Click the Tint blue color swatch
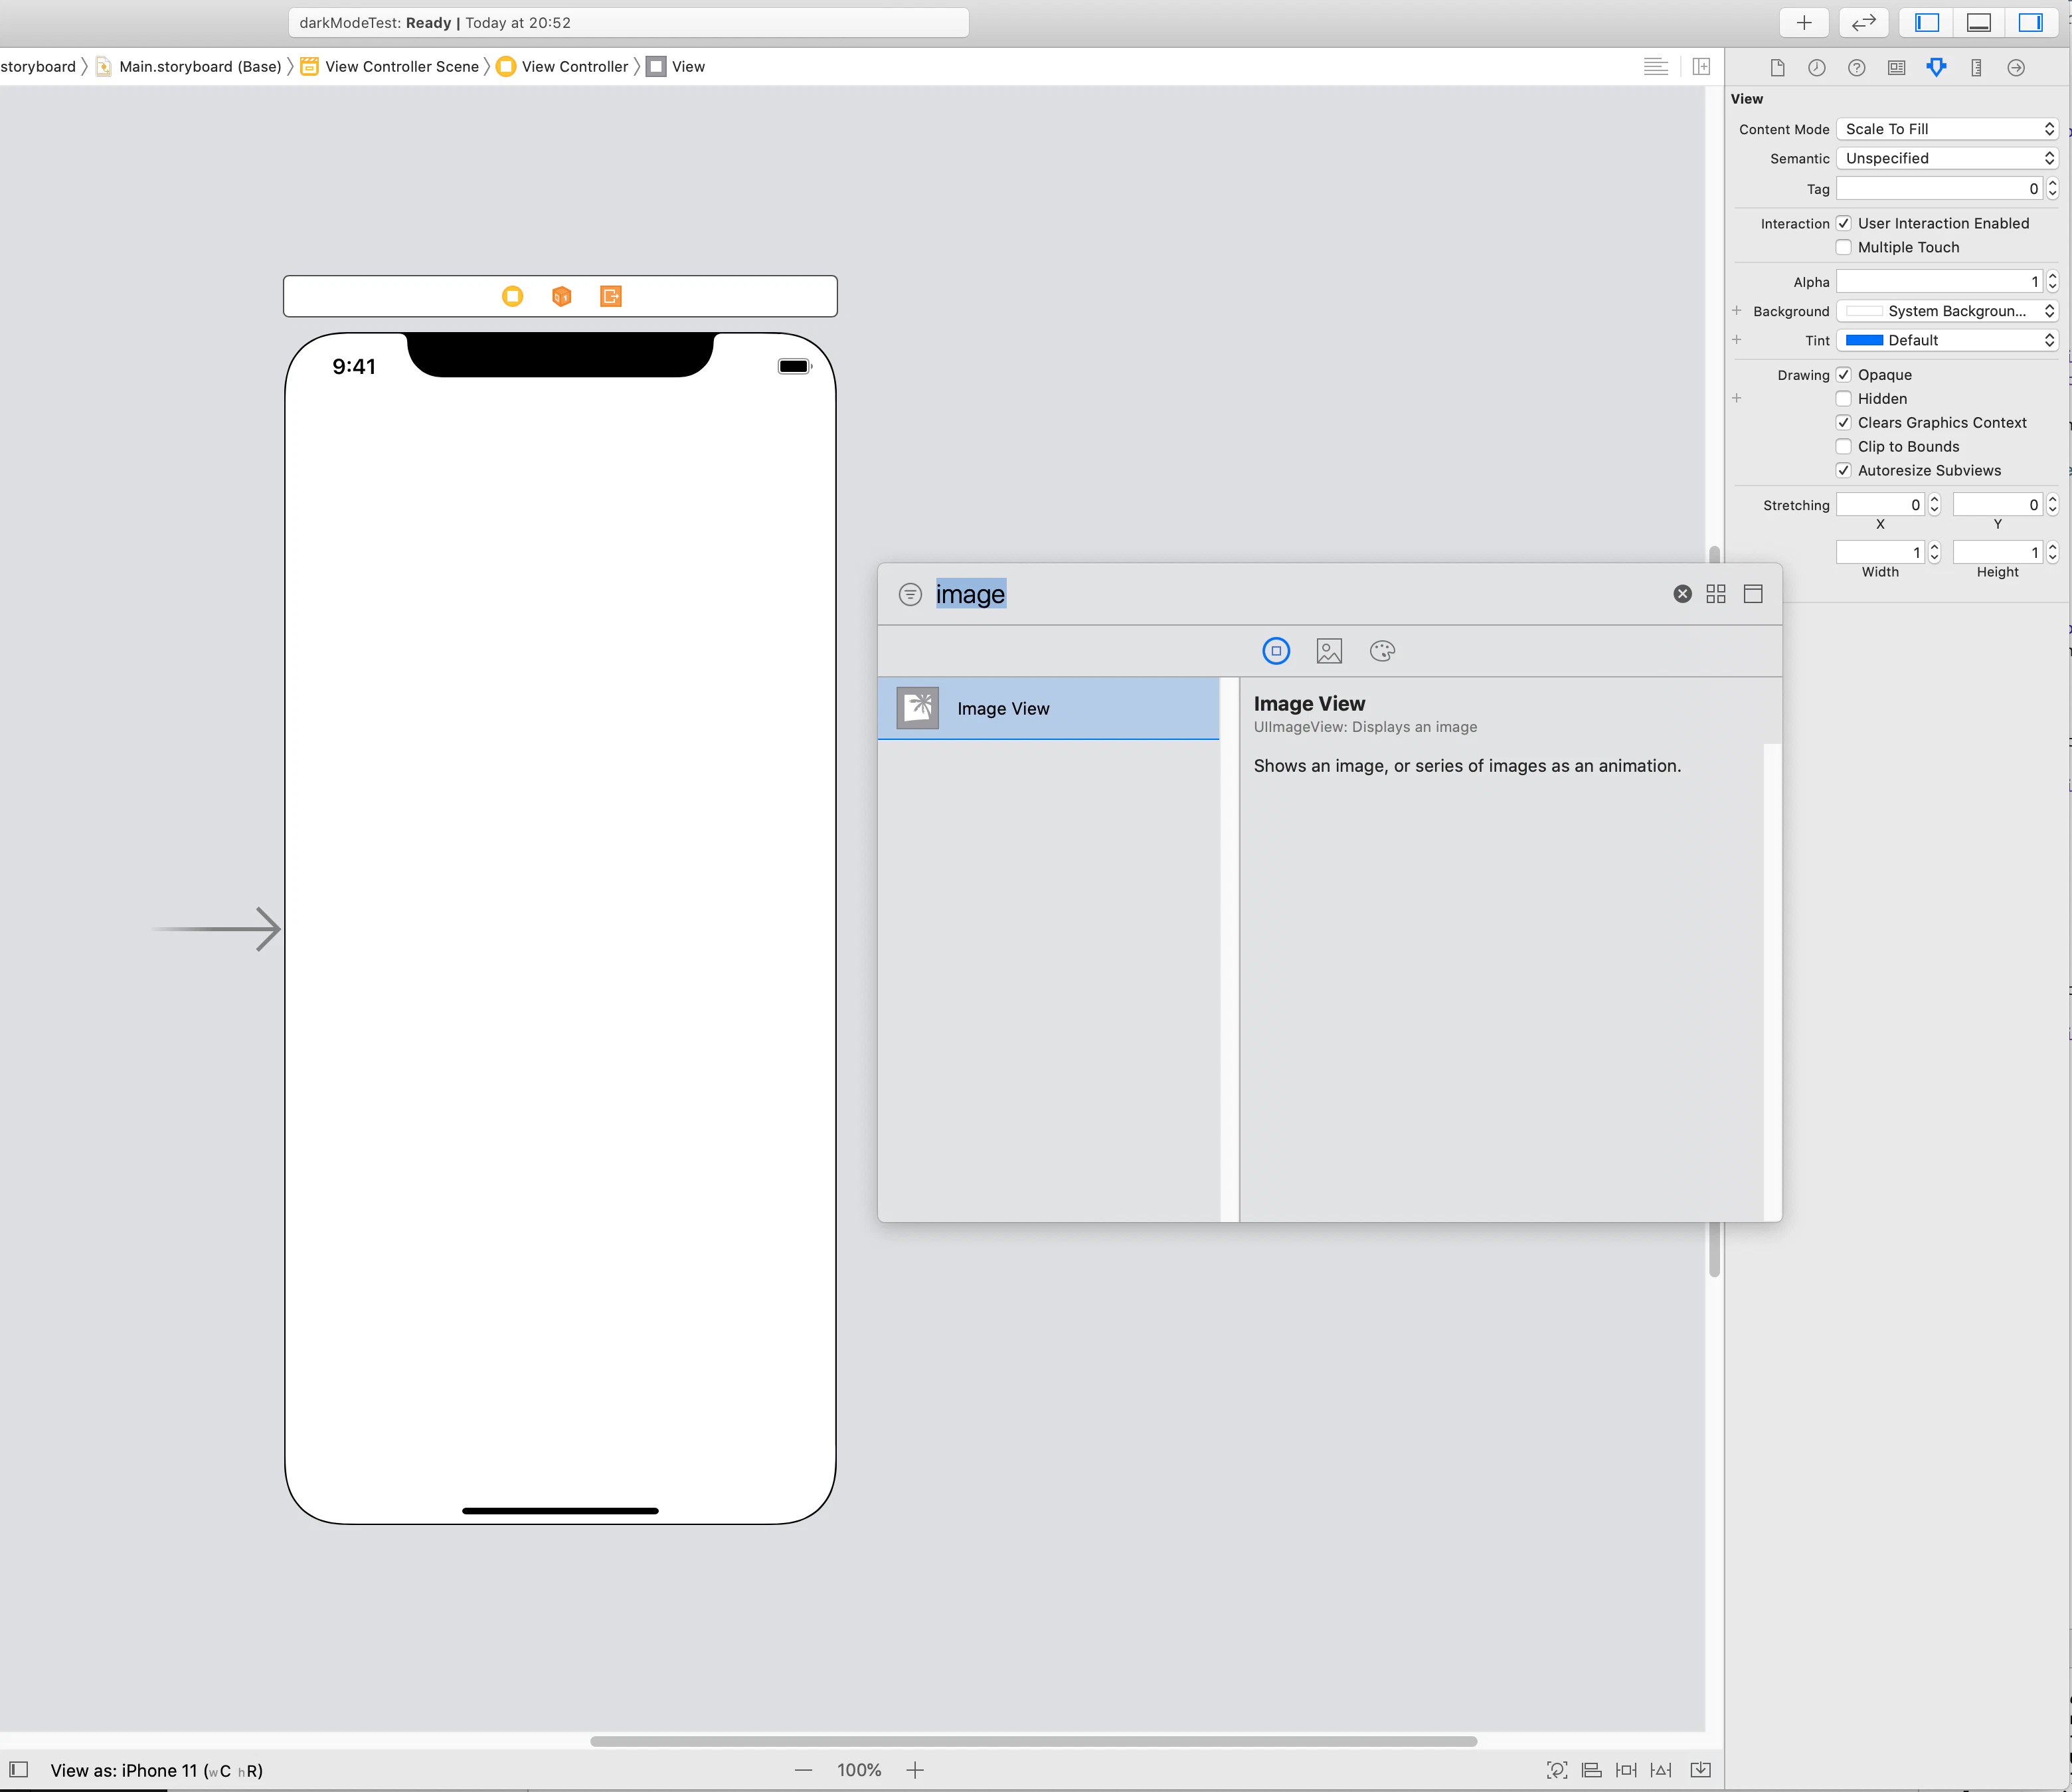This screenshot has height=1792, width=2072. pyautogui.click(x=1864, y=340)
